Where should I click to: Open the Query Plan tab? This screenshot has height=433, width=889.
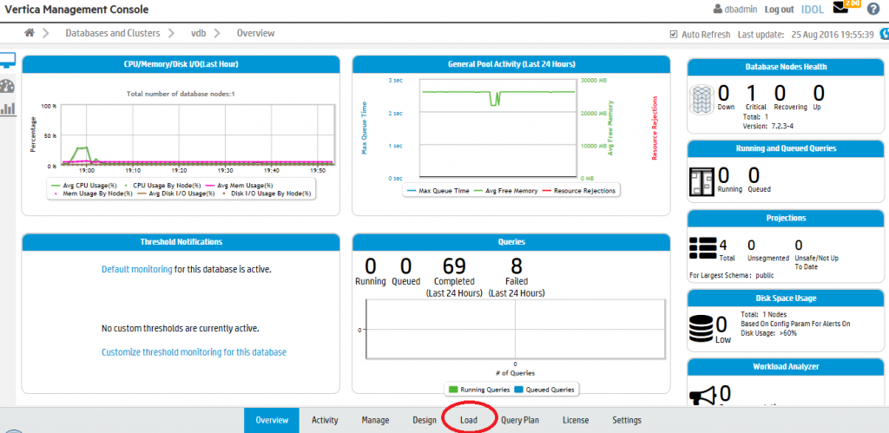(x=520, y=421)
